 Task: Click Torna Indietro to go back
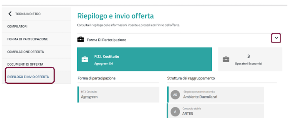[x=28, y=14]
